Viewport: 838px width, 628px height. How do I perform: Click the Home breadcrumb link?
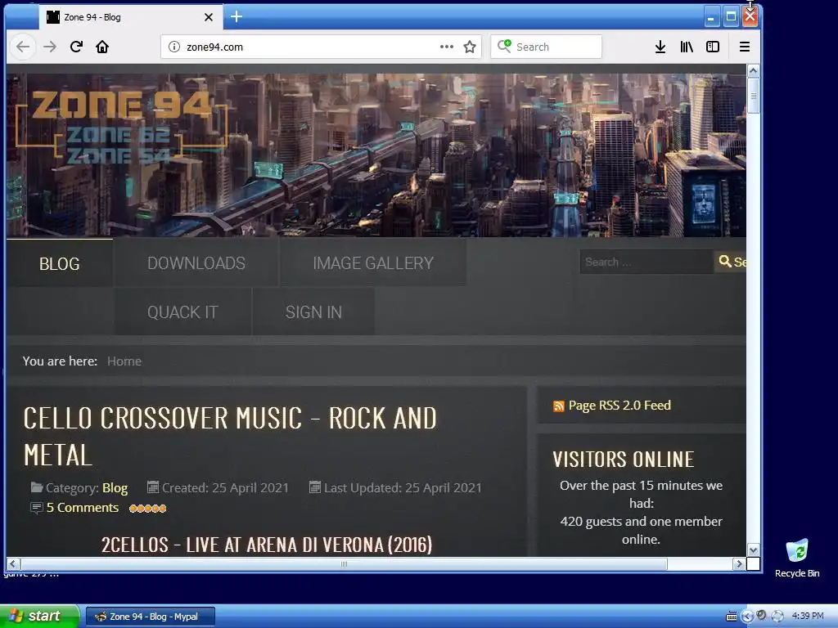124,361
